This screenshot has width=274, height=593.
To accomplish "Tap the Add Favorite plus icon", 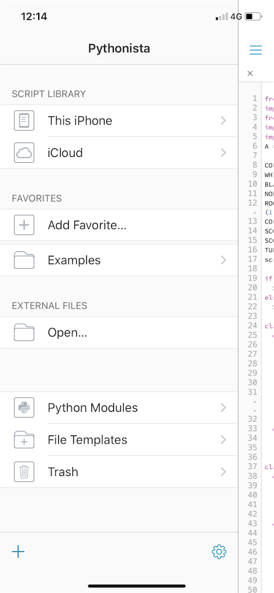I will pos(24,225).
